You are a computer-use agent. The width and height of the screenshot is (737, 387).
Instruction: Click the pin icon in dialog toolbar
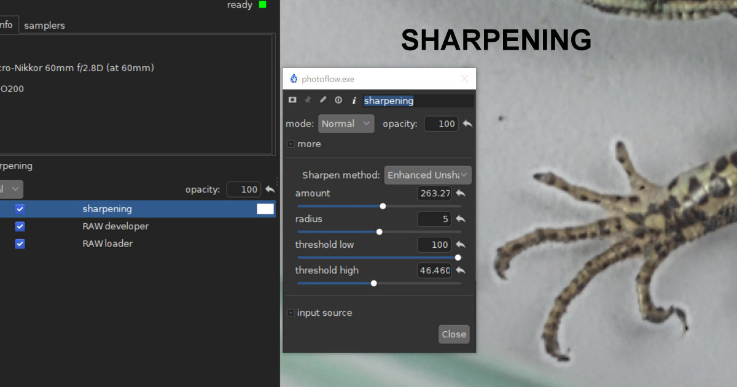pos(308,100)
